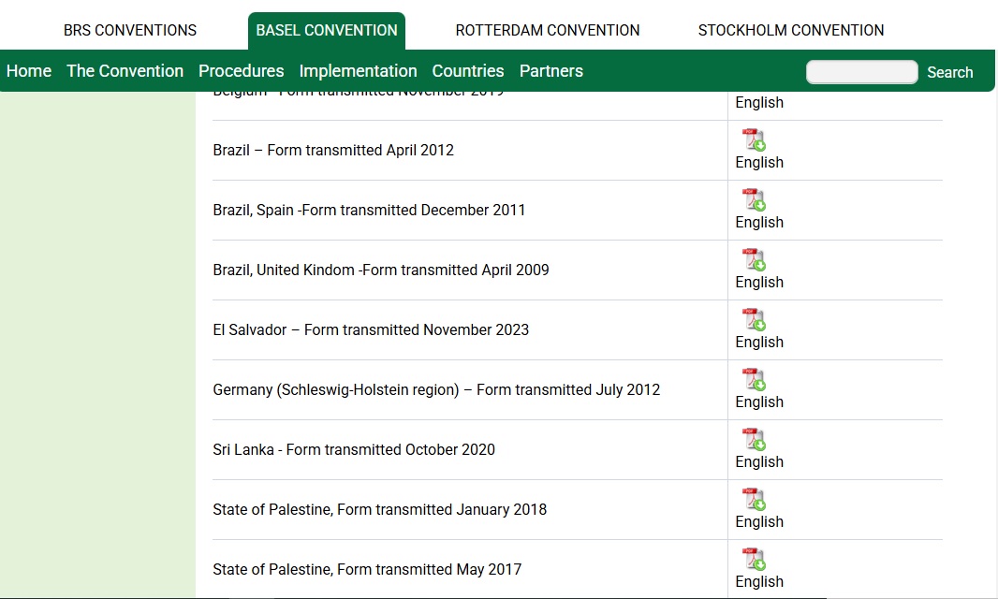Download PDF for Brazil, United Kindom April 2009
Screen dimensions: 998x599
point(754,260)
